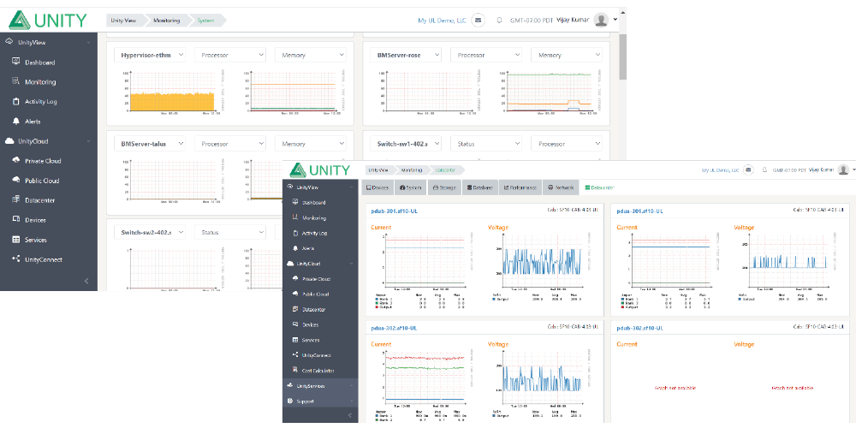856x428 pixels.
Task: Open BMServer-talus device dropdown
Action: tap(150, 144)
